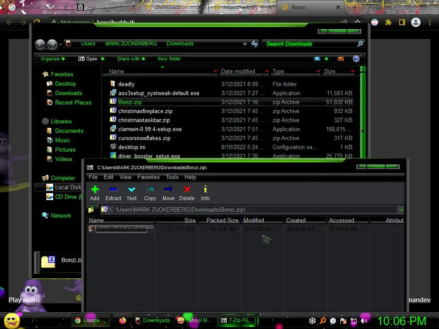Open Downloads in Favorites sidebar
Viewport: 439px width, 329px height.
[x=68, y=93]
